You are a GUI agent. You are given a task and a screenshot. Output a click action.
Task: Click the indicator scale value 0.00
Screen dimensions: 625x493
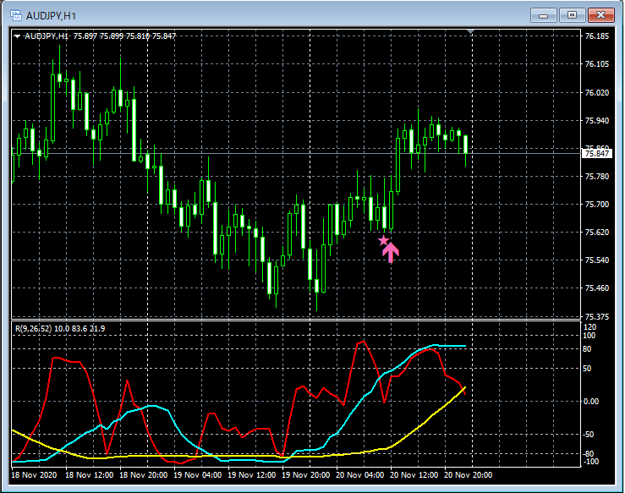pyautogui.click(x=594, y=402)
